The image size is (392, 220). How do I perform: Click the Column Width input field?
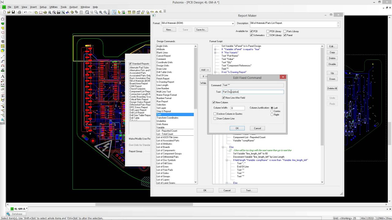tap(237, 108)
